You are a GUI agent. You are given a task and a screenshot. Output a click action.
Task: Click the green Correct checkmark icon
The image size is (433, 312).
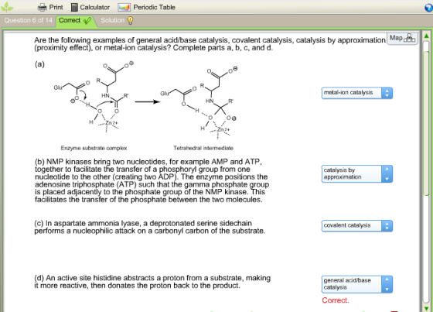point(87,20)
